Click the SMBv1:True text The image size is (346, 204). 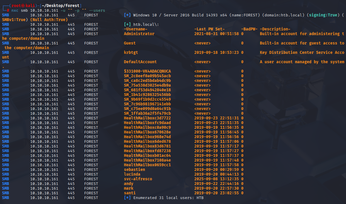pos(14,20)
